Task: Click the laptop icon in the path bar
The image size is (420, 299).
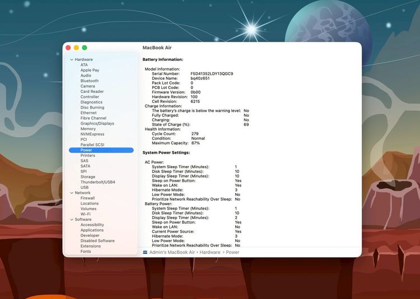Action: (146, 252)
